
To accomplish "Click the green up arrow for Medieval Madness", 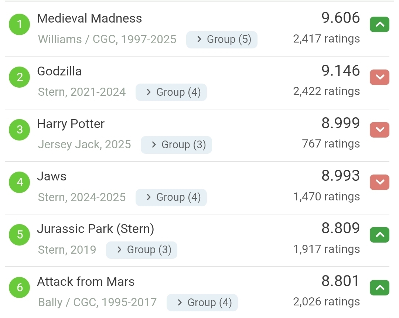I will (x=379, y=25).
